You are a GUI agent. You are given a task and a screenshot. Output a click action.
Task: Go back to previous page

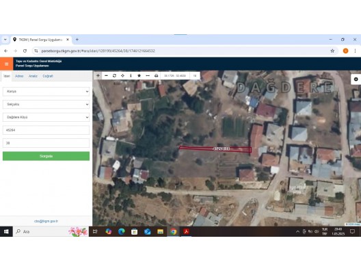click(6, 51)
